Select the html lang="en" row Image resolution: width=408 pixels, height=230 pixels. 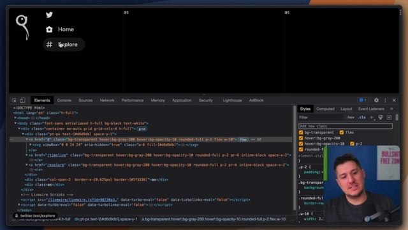[45, 113]
